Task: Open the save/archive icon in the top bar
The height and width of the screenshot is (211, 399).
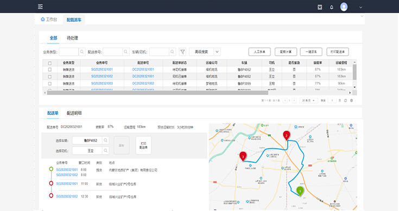Action: [x=320, y=8]
